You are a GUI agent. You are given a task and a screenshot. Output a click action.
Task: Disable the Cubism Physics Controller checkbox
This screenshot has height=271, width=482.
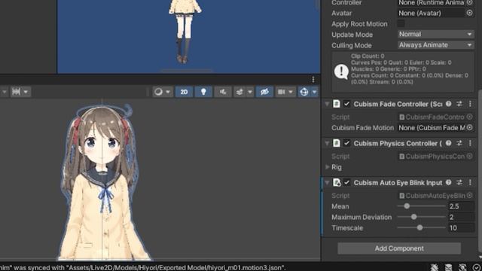(346, 143)
